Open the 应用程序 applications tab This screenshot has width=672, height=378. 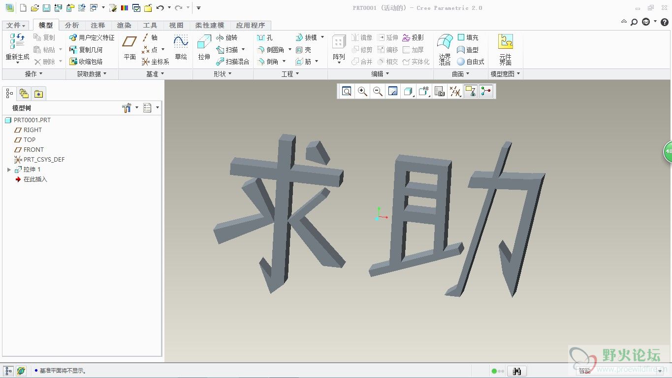251,25
